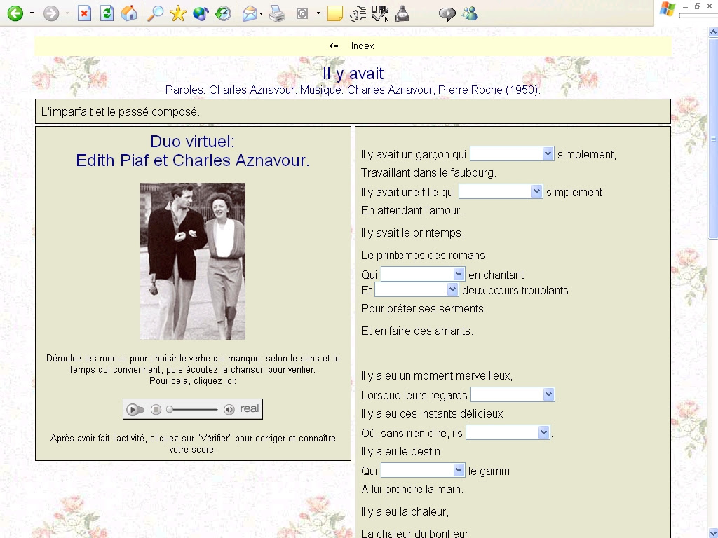Click the 'Il y avait' song title

[x=353, y=73]
